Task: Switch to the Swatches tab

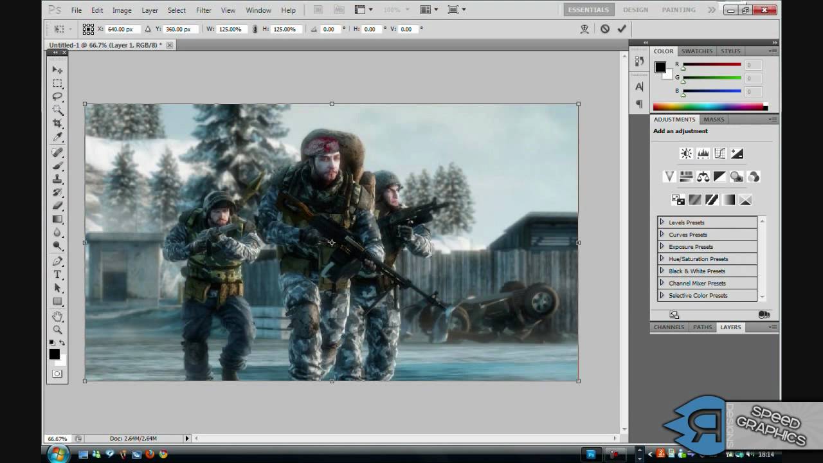Action: tap(697, 51)
